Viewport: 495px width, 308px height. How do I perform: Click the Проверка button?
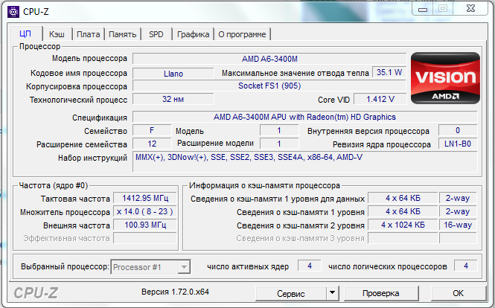(380, 293)
